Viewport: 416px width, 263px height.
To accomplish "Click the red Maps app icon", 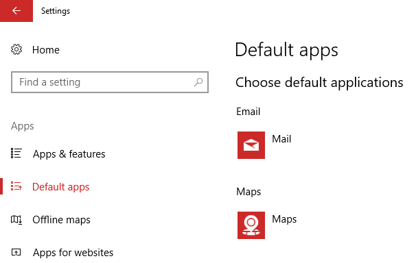I will (x=251, y=225).
